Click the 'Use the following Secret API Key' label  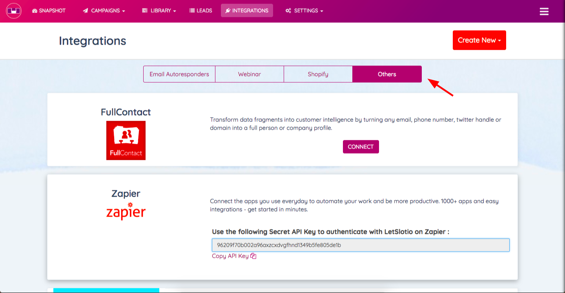(x=330, y=232)
